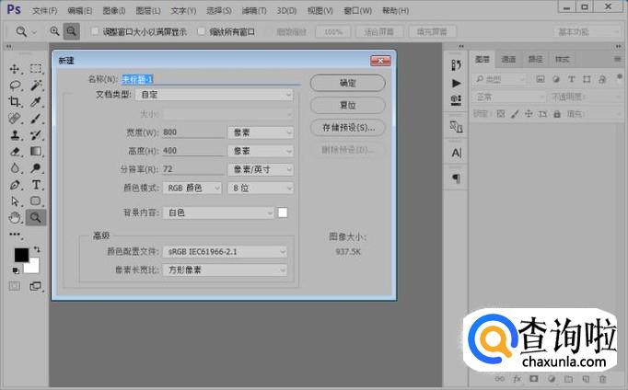Click the 100% zoom button
The image size is (628, 390).
pos(333,31)
